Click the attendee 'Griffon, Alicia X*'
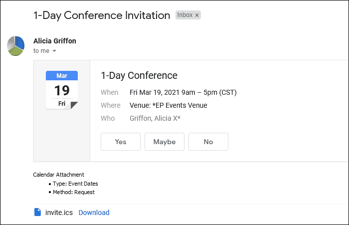The width and height of the screenshot is (349, 225). (155, 118)
